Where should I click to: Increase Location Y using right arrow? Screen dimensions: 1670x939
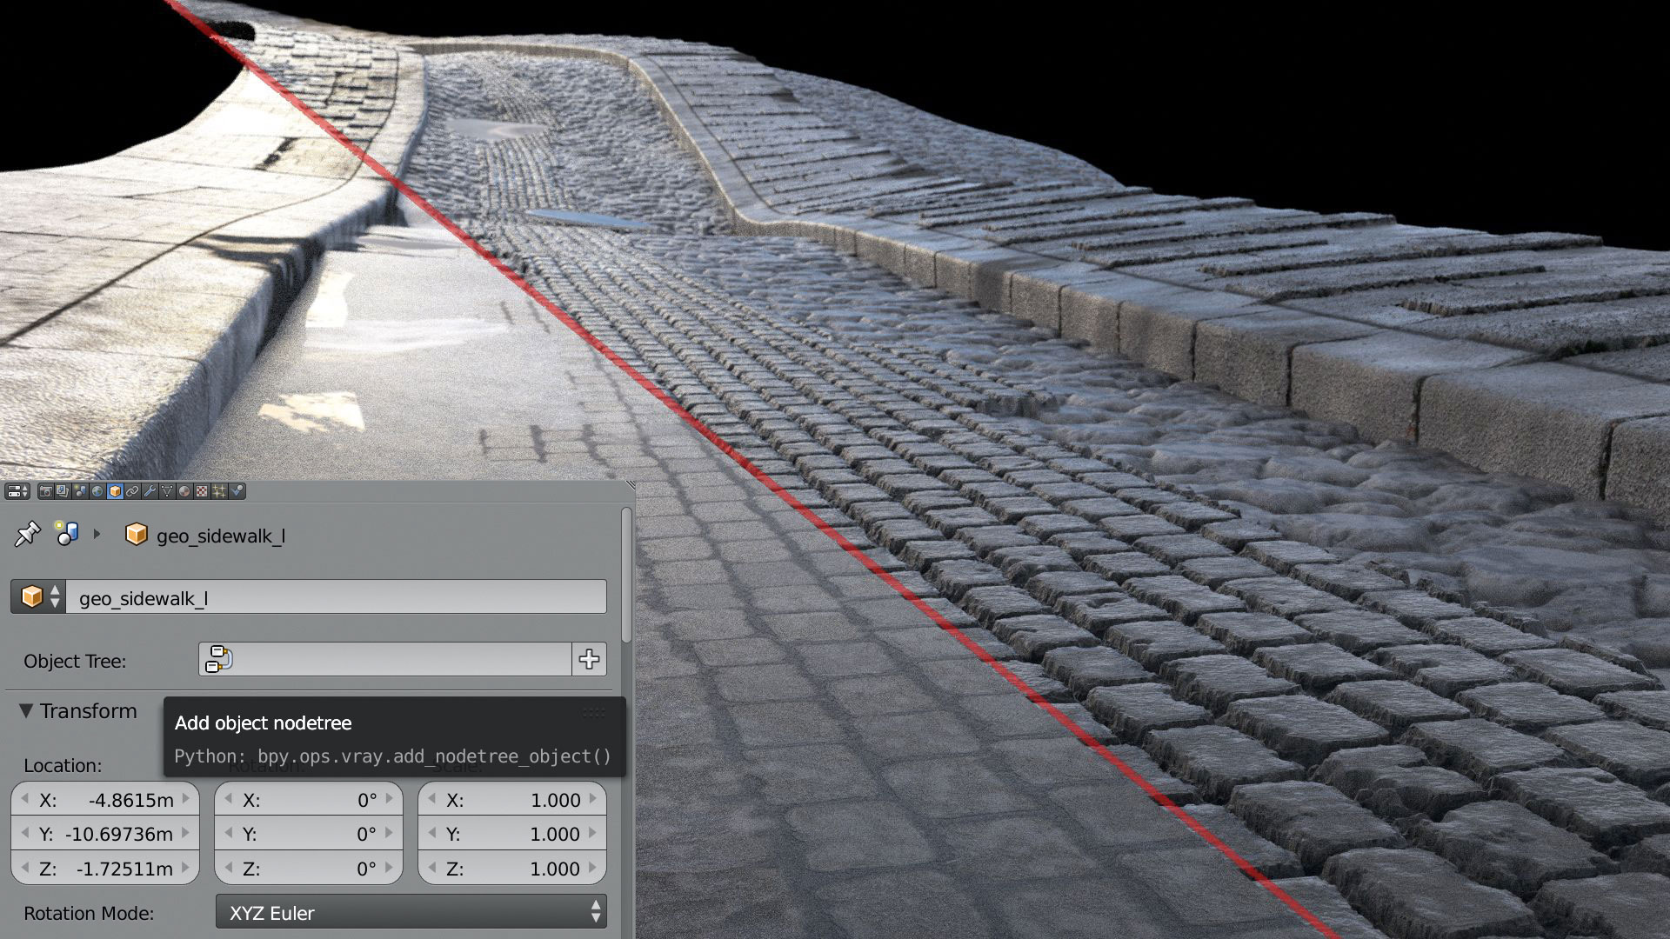(185, 833)
